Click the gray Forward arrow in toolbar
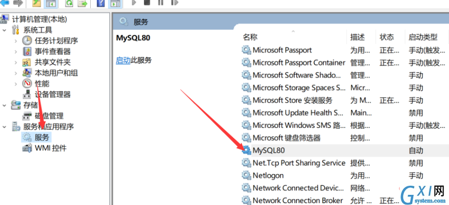 click(18, 3)
